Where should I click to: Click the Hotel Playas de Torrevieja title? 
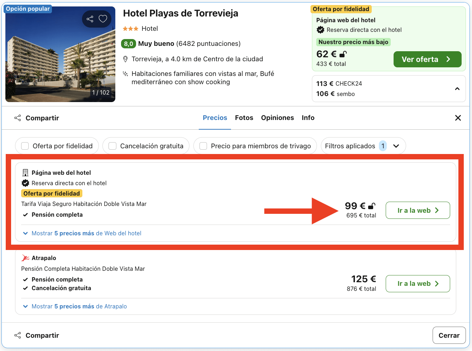coord(180,13)
